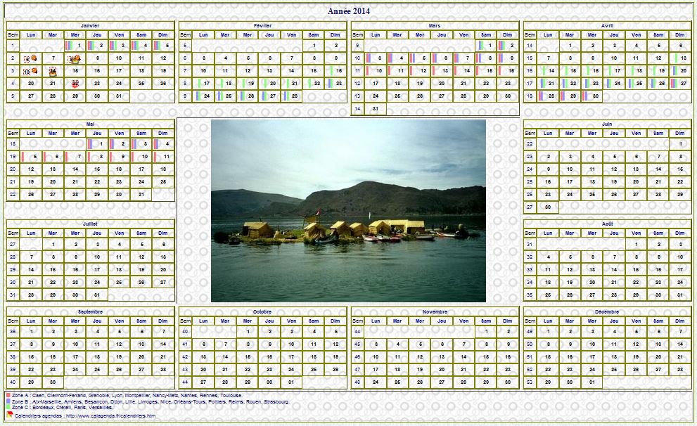This screenshot has width=697, height=426.
Task: Select day 30 in the Juin calendar
Action: pos(549,207)
